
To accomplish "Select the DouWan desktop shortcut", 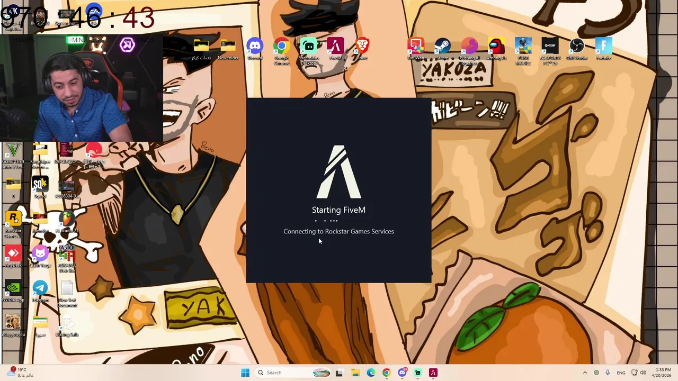I will tap(416, 49).
